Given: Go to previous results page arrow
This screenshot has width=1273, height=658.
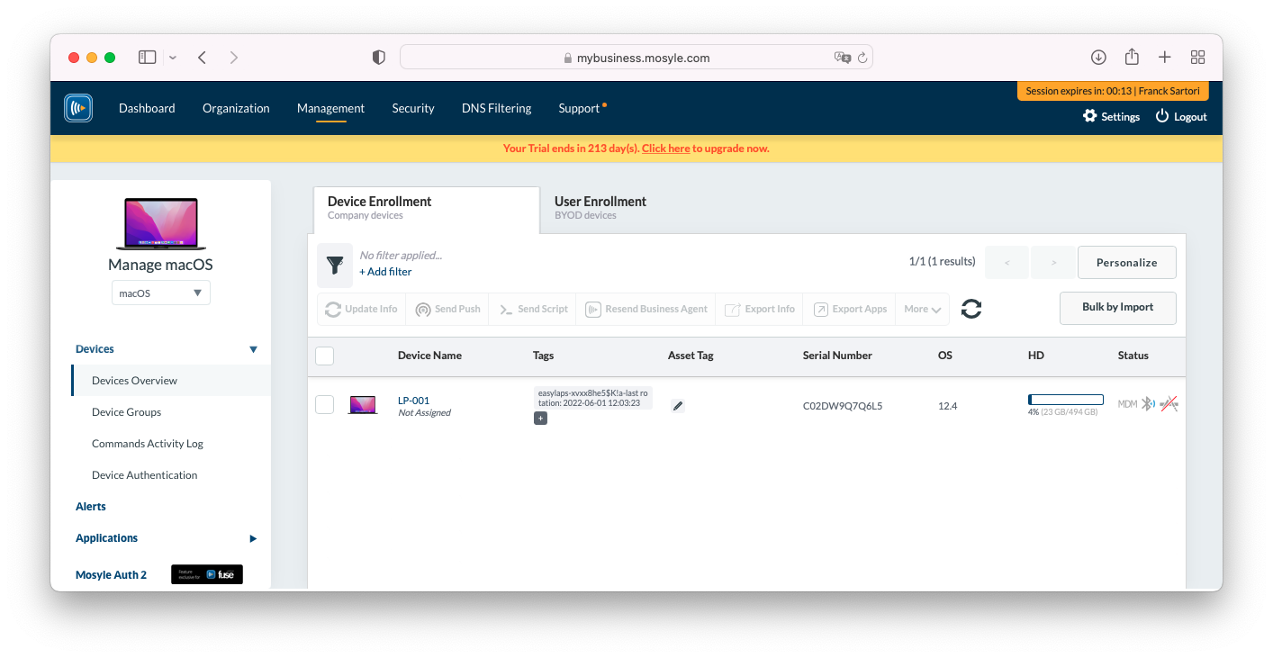Looking at the screenshot, I should click(1007, 263).
